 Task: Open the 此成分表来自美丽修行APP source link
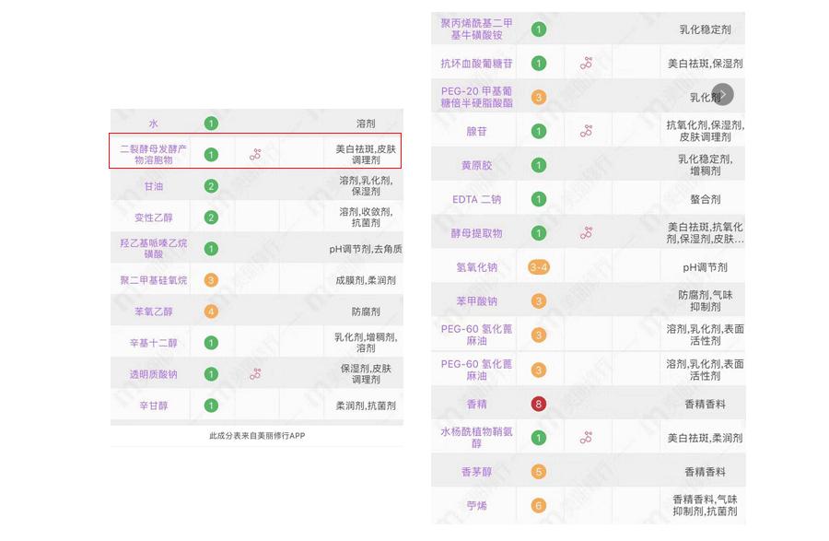(x=256, y=434)
